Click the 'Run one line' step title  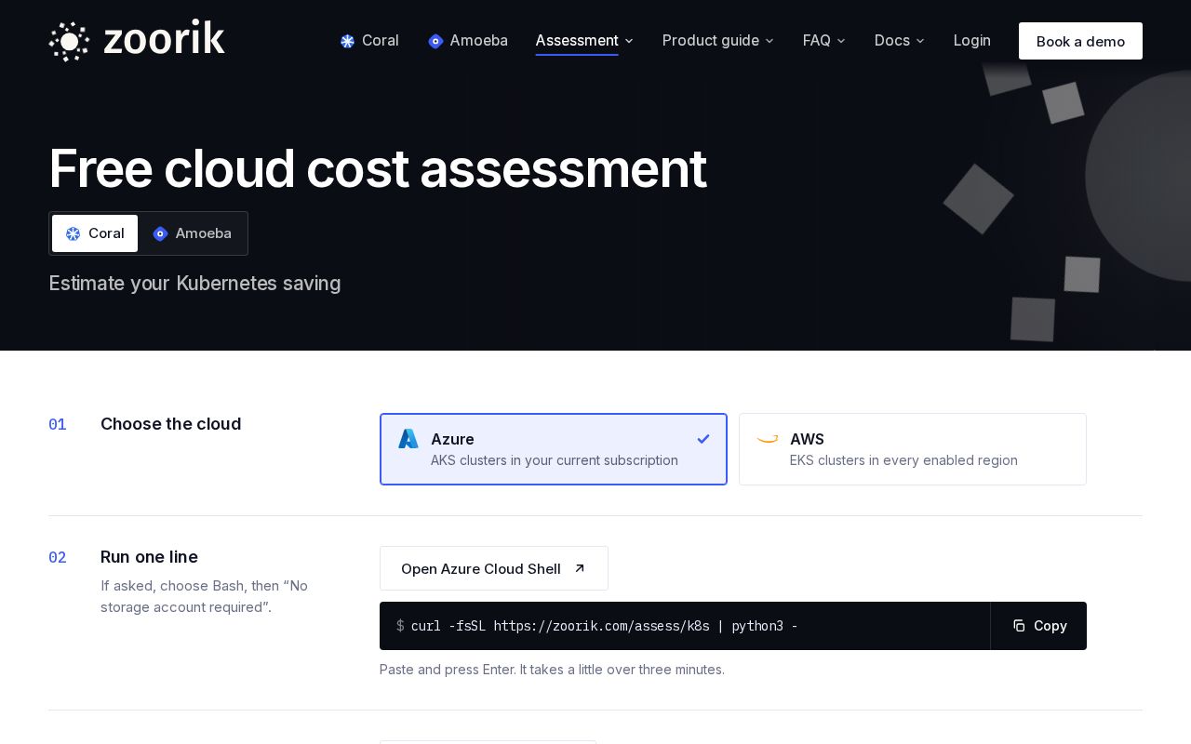coord(149,557)
